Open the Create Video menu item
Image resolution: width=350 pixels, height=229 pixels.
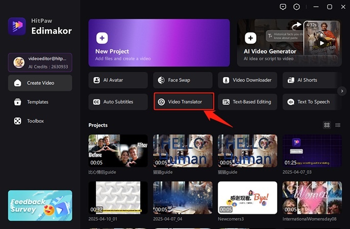point(40,83)
